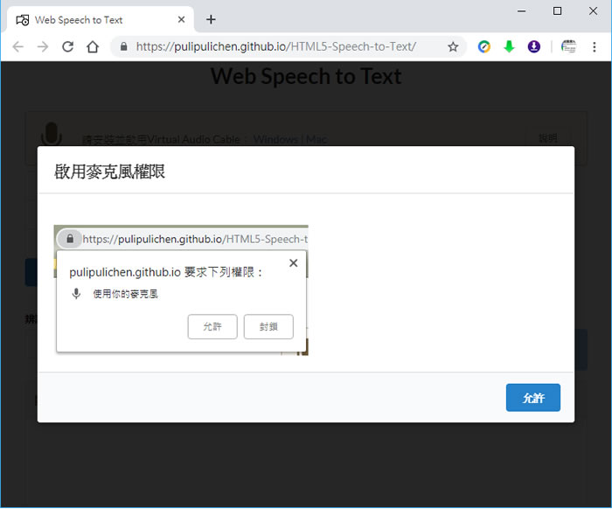This screenshot has width=612, height=509.
Task: Reload the page with the refresh icon
Action: pyautogui.click(x=68, y=47)
